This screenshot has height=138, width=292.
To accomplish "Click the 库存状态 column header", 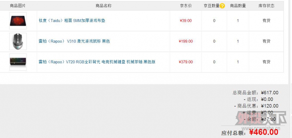I will point(266,6).
